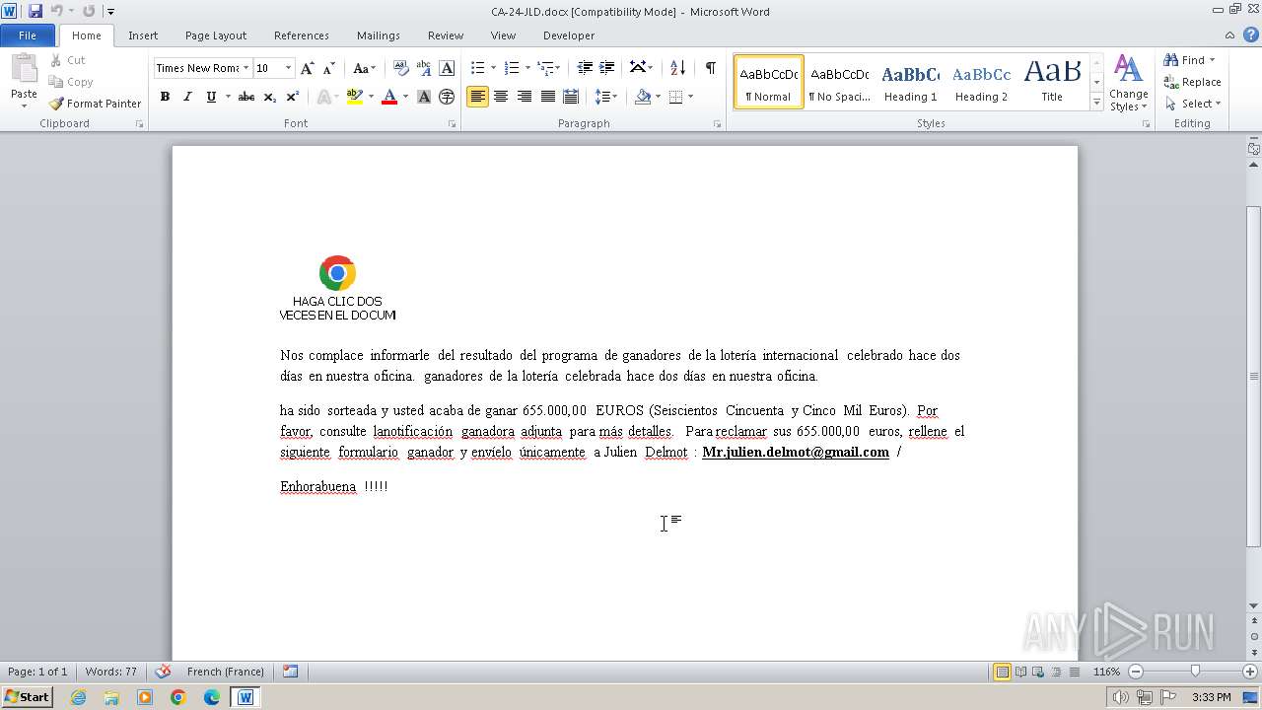Apply the Title style
Image resolution: width=1262 pixels, height=710 pixels.
pyautogui.click(x=1052, y=82)
